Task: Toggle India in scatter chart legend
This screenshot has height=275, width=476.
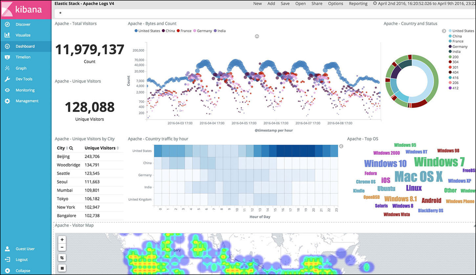Action: click(x=219, y=31)
